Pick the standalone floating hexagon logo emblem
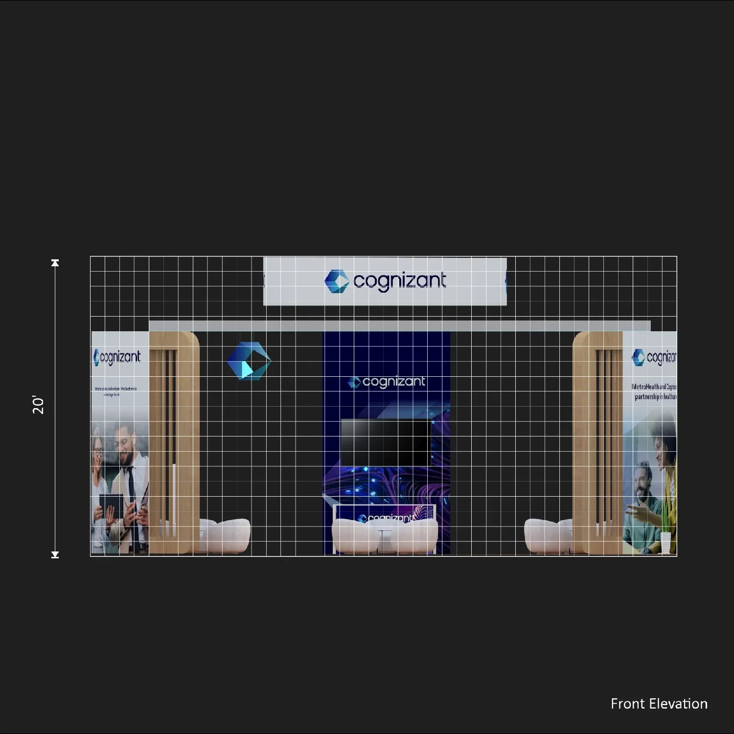The height and width of the screenshot is (734, 734). point(249,361)
